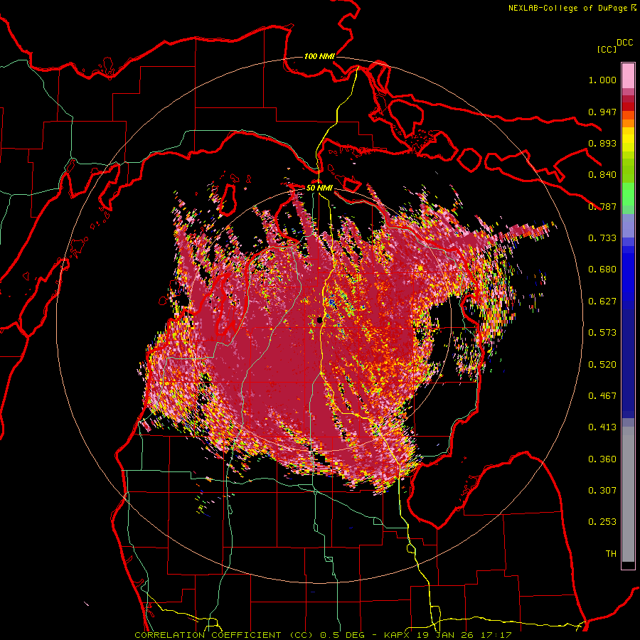Image resolution: width=640 pixels, height=640 pixels.
Task: Pick the bright green color bar segment
Action: [628, 194]
